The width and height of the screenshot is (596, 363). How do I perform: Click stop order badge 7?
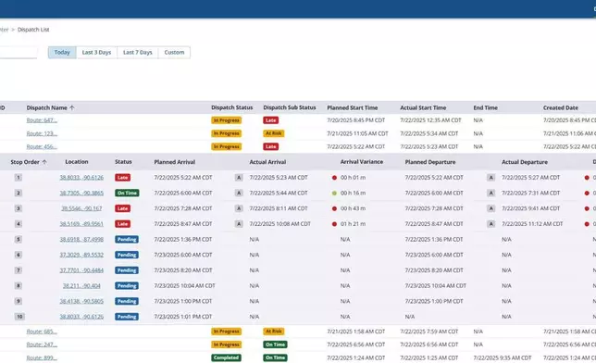pyautogui.click(x=19, y=270)
